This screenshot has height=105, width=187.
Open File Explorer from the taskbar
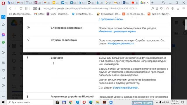point(98,102)
